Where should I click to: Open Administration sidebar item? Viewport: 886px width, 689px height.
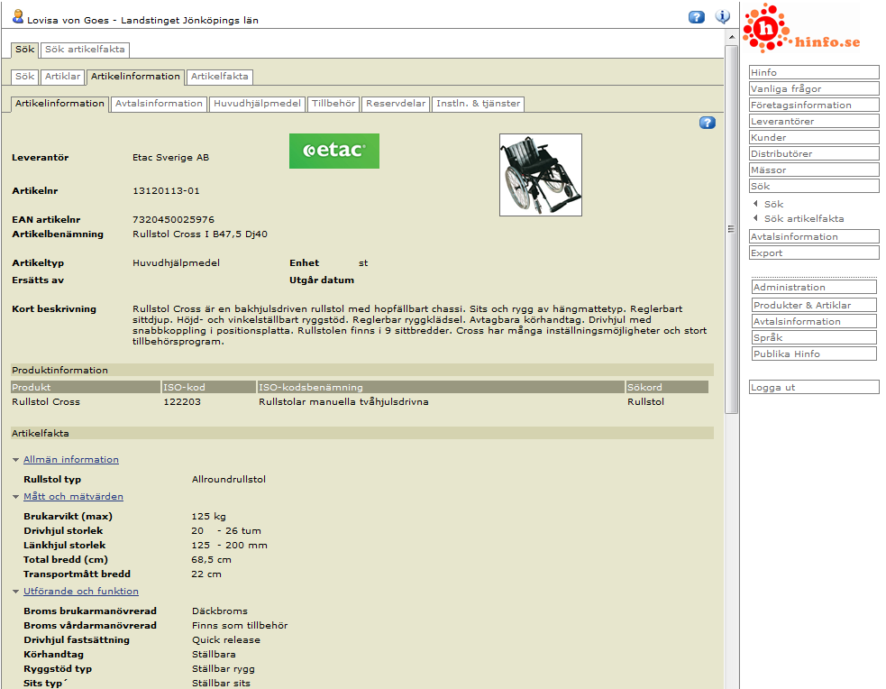click(x=814, y=287)
